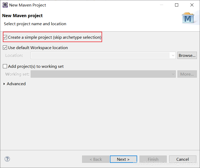This screenshot has height=168, width=200.
Task: Click the Finish button
Action: (153, 159)
